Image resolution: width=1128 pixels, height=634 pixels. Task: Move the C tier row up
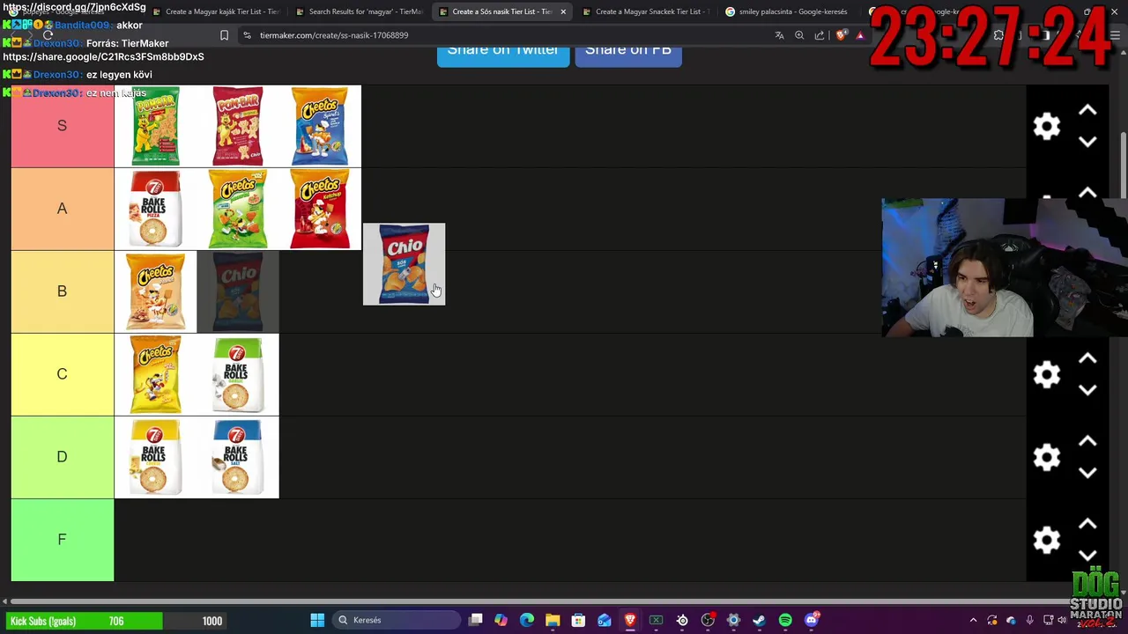1087,358
